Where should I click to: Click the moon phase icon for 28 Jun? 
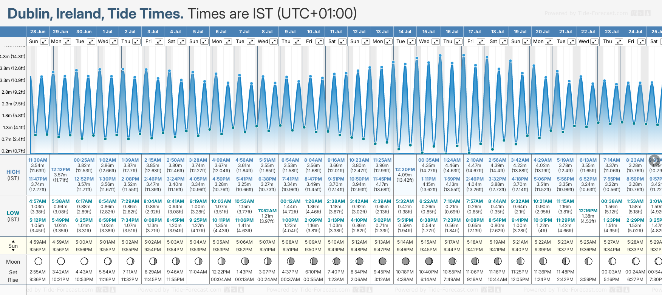coord(38,261)
